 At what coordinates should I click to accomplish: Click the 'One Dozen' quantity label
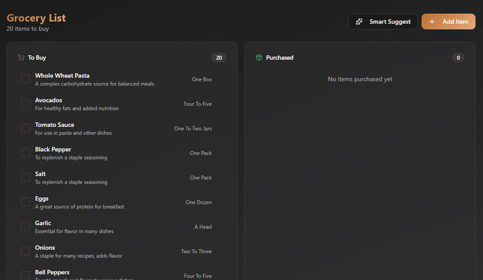tap(199, 203)
